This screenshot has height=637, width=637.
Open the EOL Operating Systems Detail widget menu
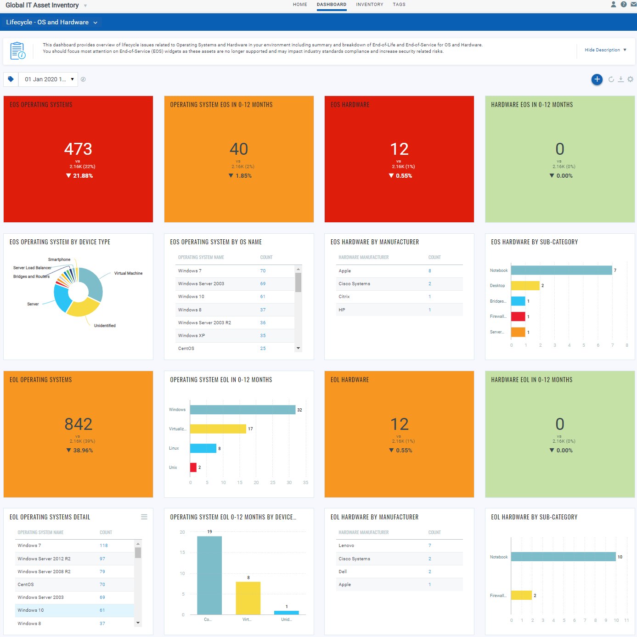pyautogui.click(x=144, y=517)
